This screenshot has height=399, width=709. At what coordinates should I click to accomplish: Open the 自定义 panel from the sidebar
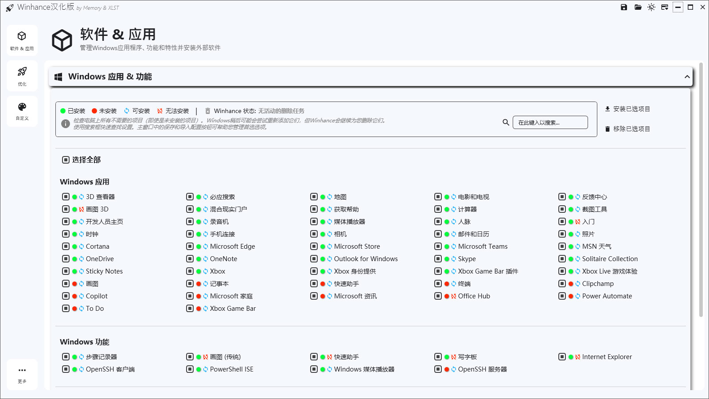(22, 111)
